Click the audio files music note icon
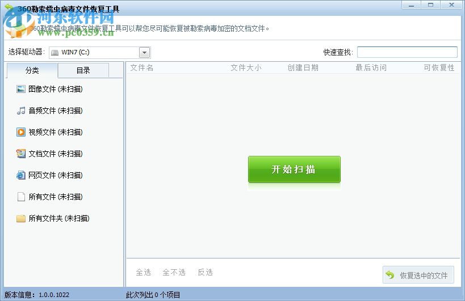The image size is (465, 301). pyautogui.click(x=21, y=111)
